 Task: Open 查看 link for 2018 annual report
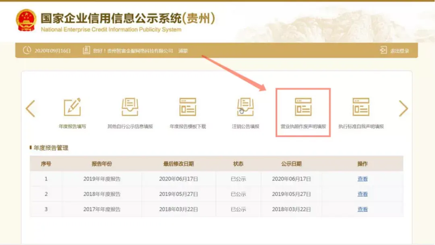362,194
